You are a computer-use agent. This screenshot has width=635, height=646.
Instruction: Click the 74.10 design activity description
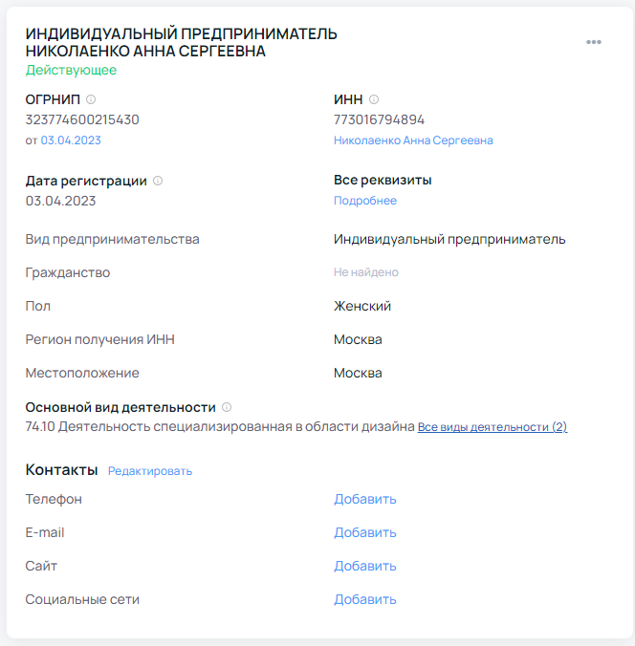click(x=220, y=427)
